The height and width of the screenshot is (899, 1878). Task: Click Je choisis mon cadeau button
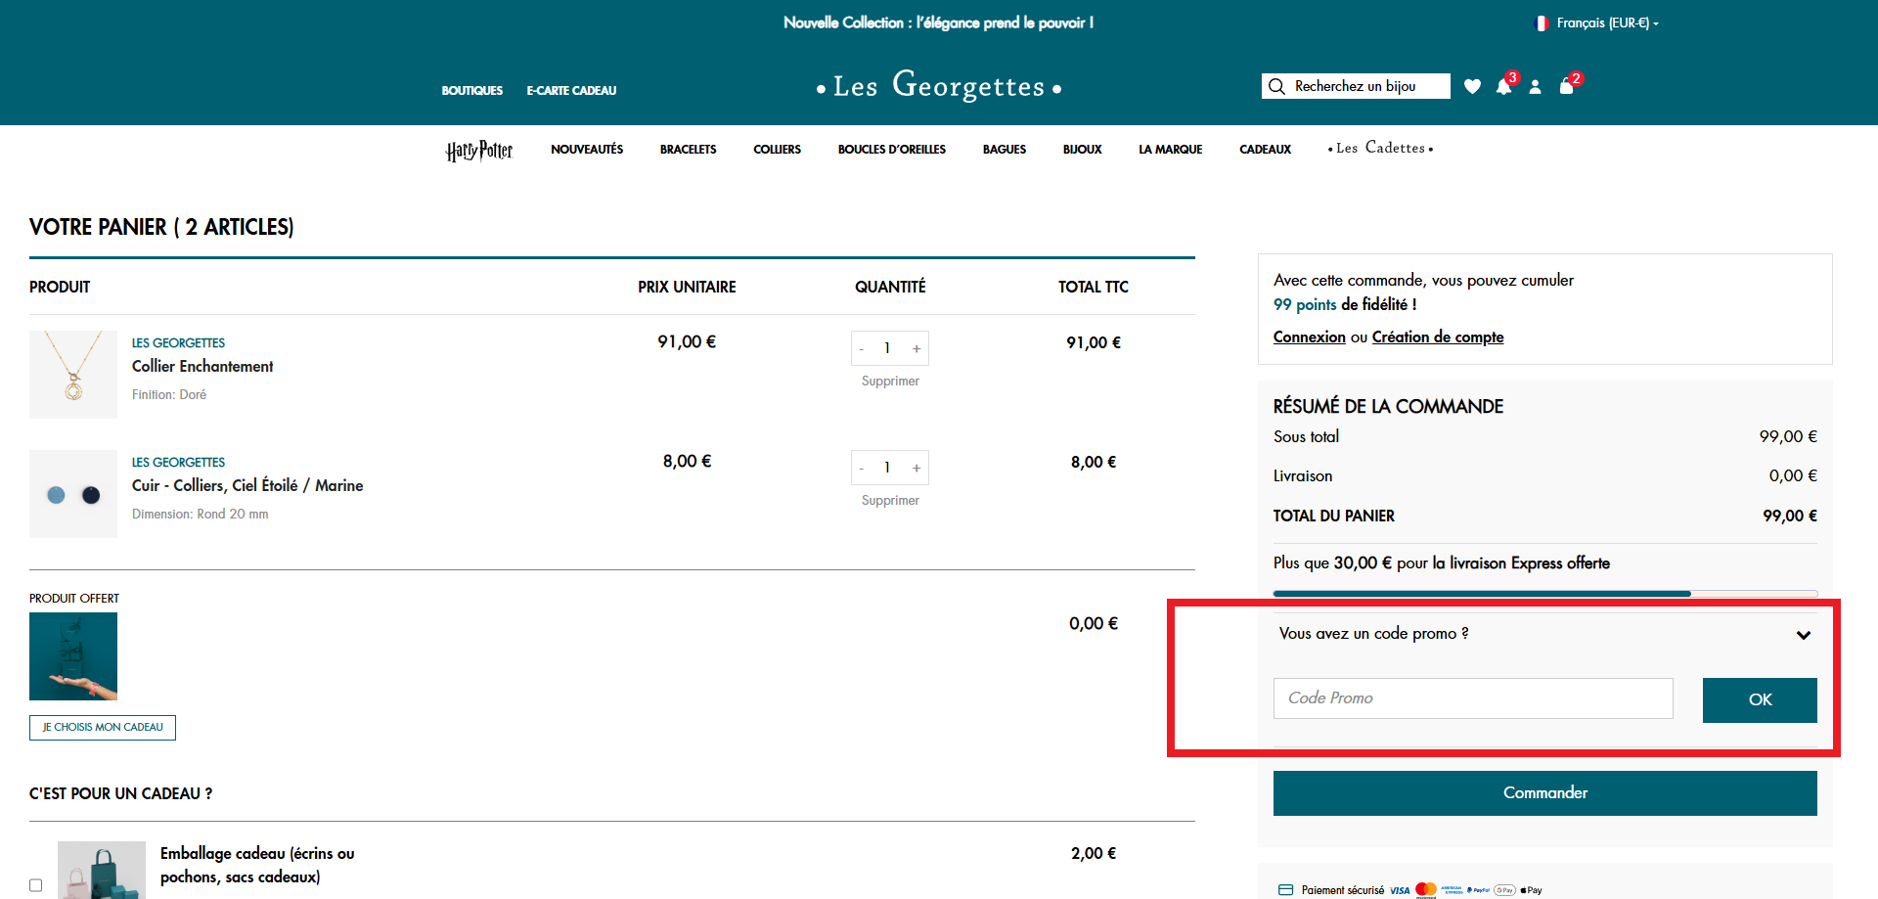click(103, 728)
